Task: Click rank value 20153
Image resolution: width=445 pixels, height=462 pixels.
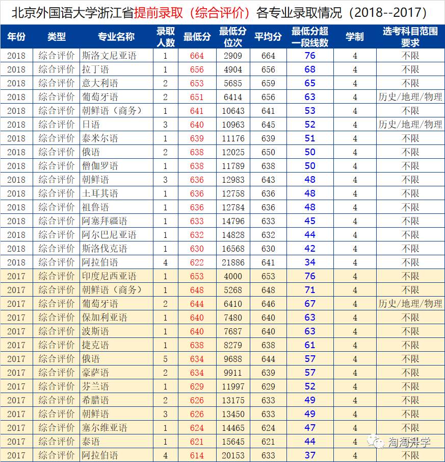Action: [233, 455]
